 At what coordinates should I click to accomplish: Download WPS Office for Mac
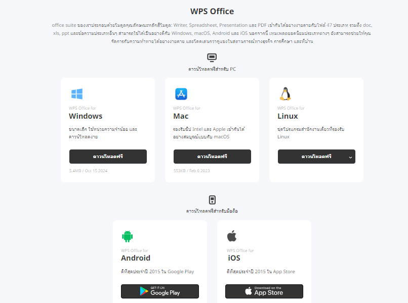coord(212,157)
